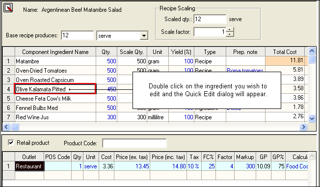This screenshot has height=187, width=320.
Task: Open the serve unit dropdown
Action: tap(144, 36)
